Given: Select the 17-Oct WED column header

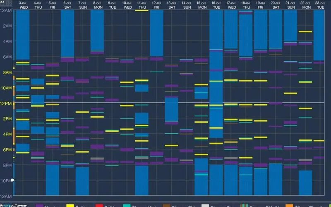Looking at the screenshot, I should pyautogui.click(x=231, y=5).
